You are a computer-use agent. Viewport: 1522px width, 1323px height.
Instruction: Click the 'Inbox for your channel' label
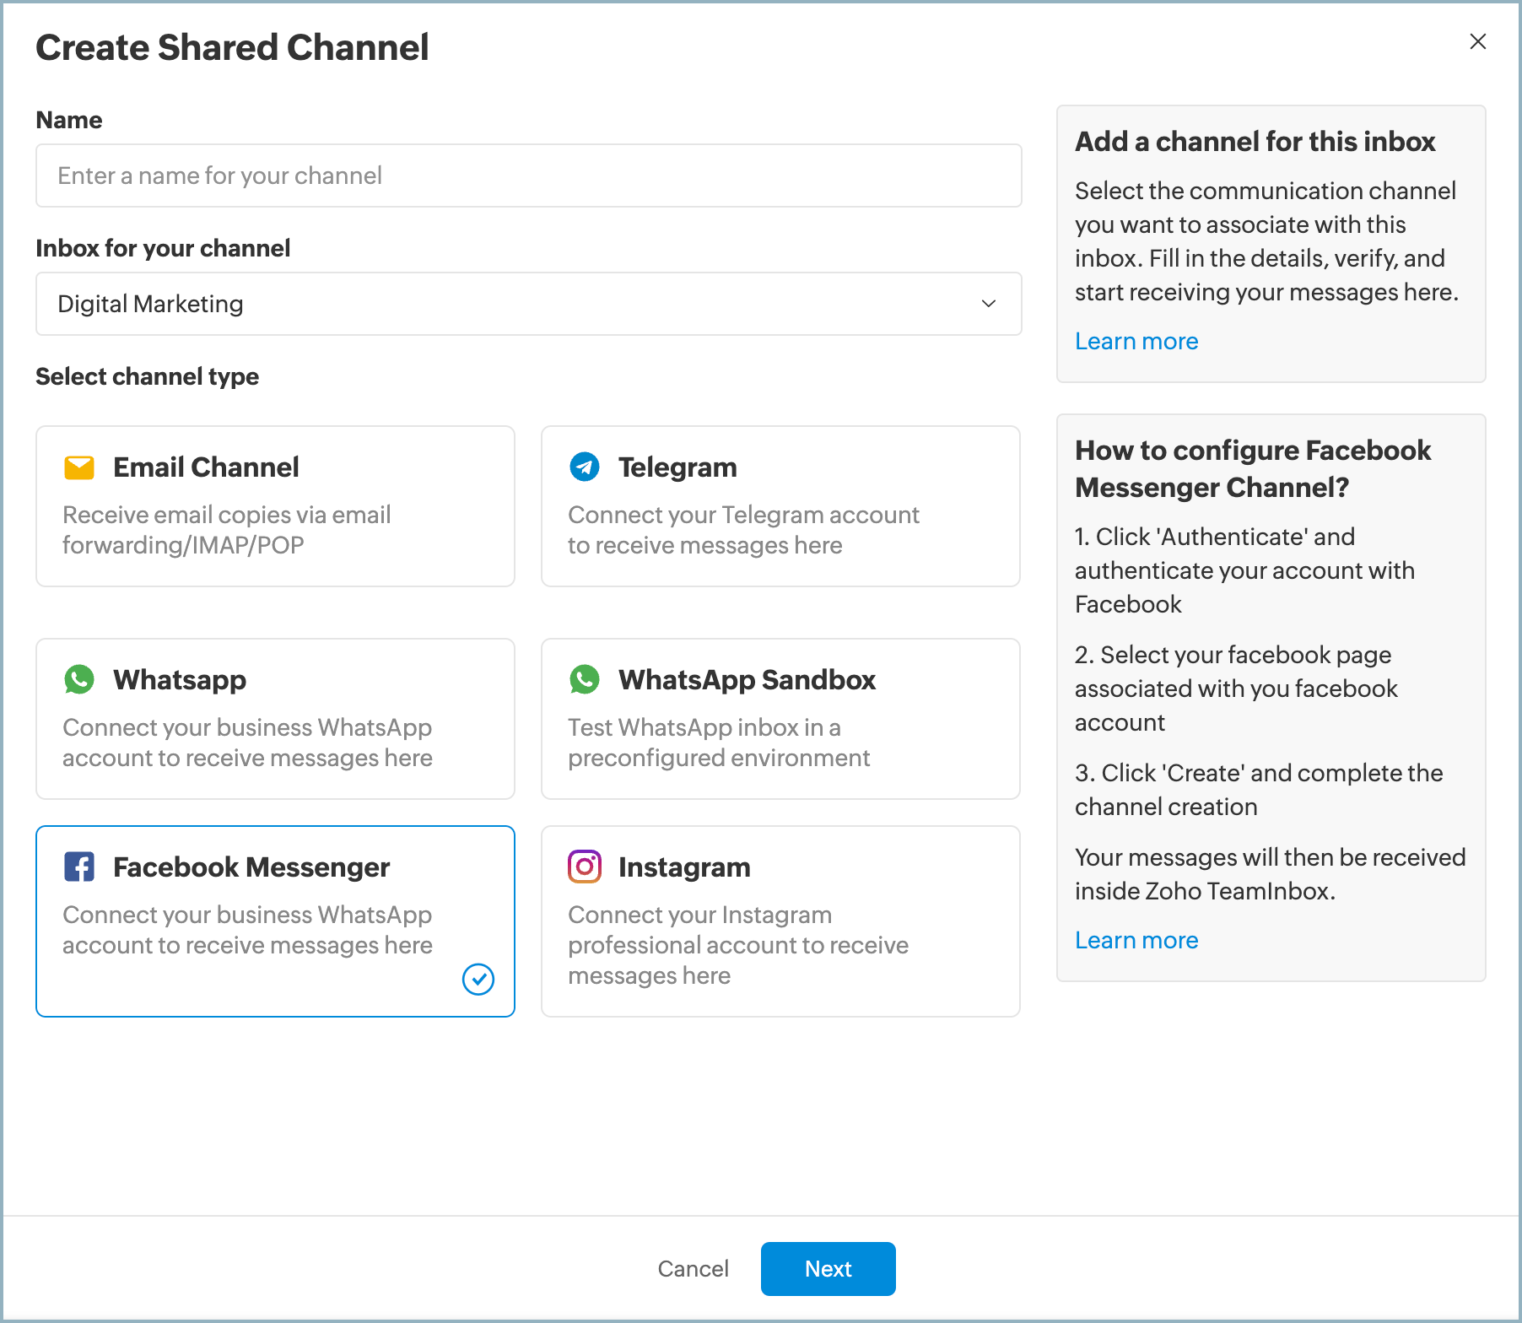[163, 248]
